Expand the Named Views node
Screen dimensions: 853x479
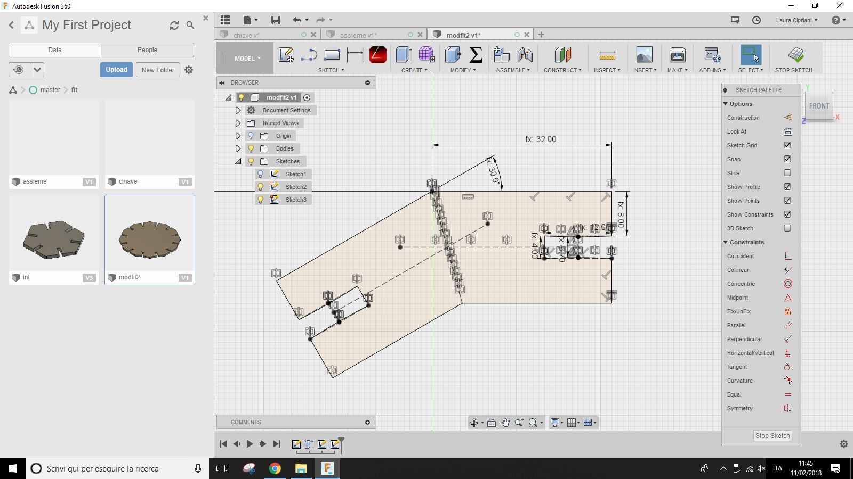[238, 123]
